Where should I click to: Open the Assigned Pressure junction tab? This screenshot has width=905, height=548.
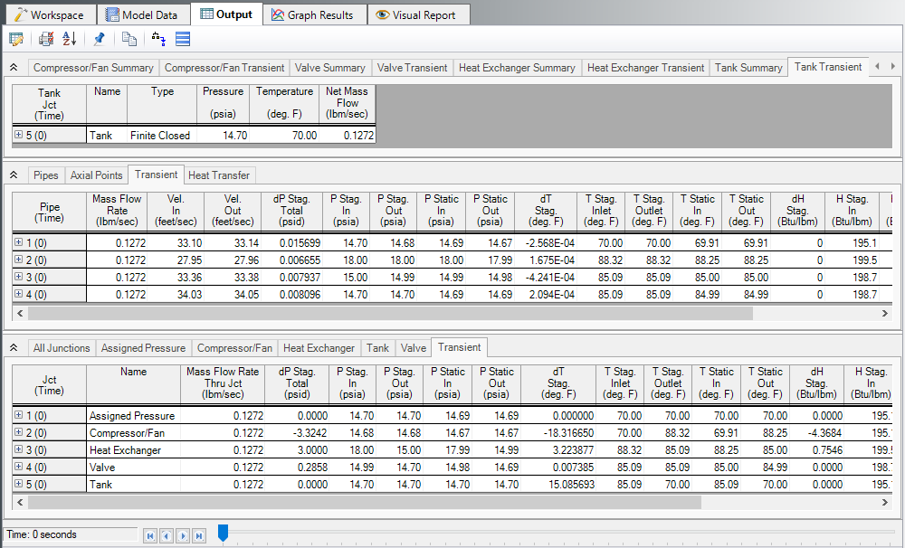point(143,348)
